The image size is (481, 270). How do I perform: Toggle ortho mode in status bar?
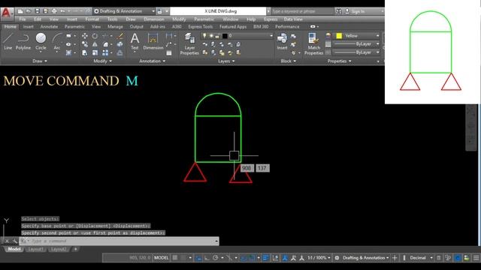(207, 258)
